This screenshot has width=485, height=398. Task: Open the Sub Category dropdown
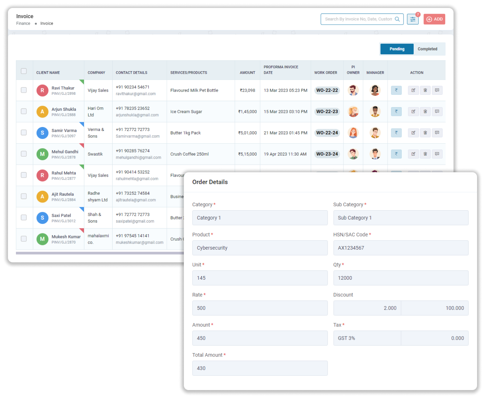pos(401,217)
